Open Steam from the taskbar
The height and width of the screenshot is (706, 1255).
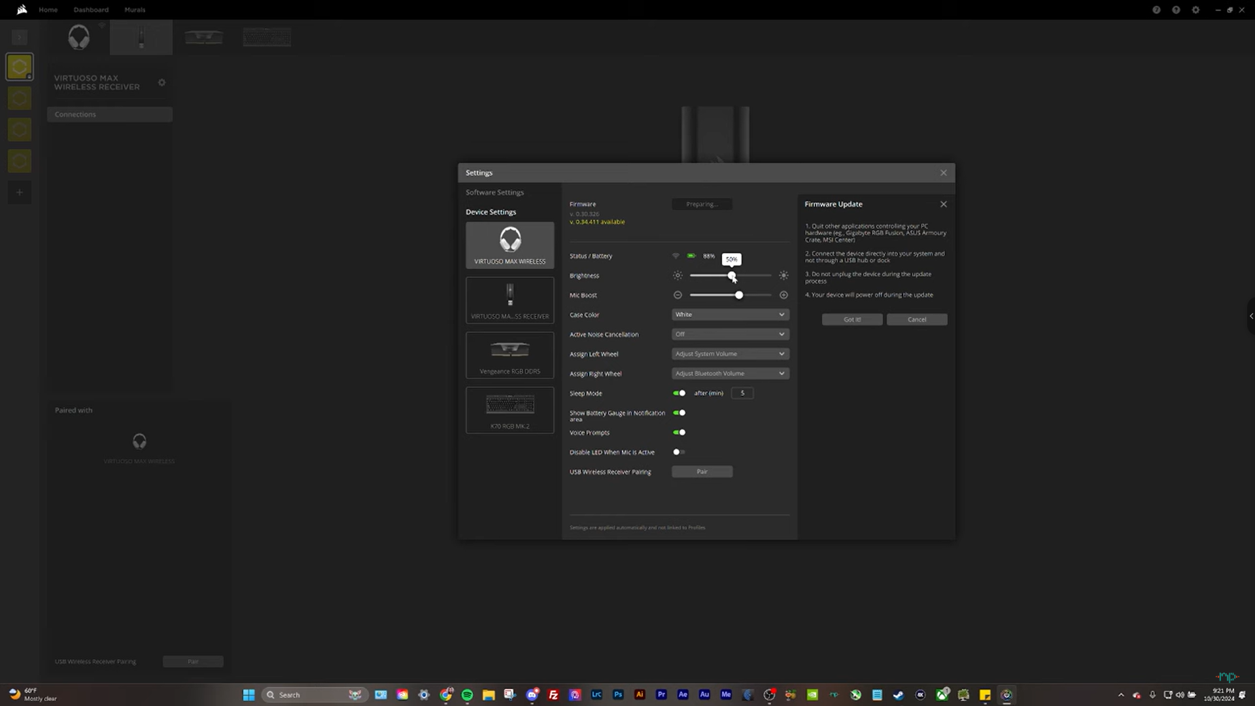899,695
